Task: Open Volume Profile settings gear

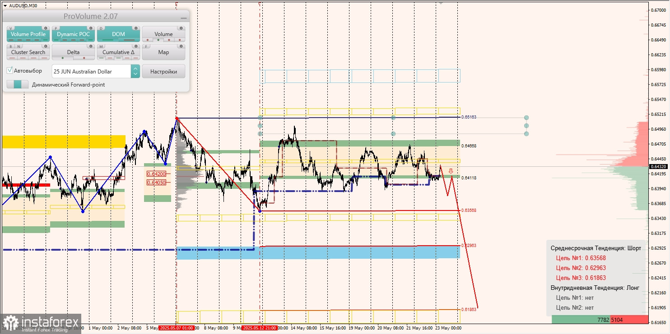Action: [46, 28]
